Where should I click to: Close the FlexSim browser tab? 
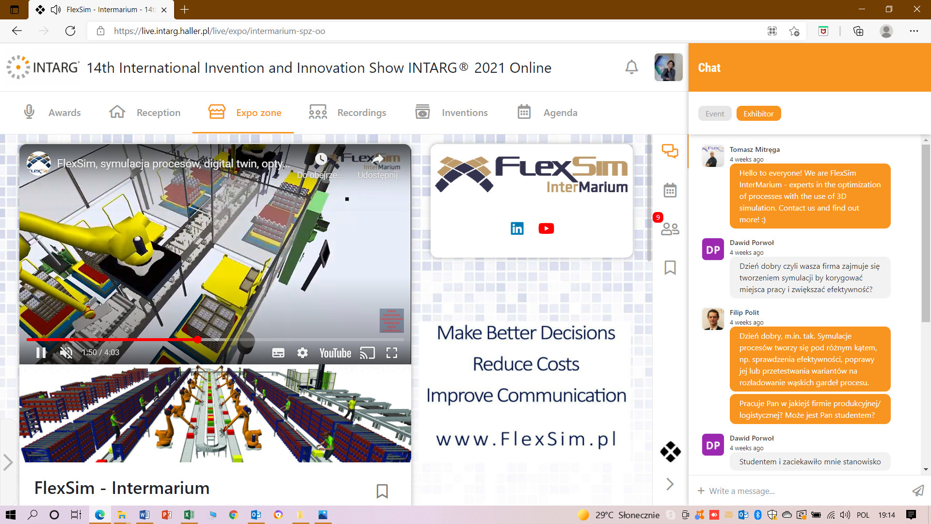(x=164, y=10)
